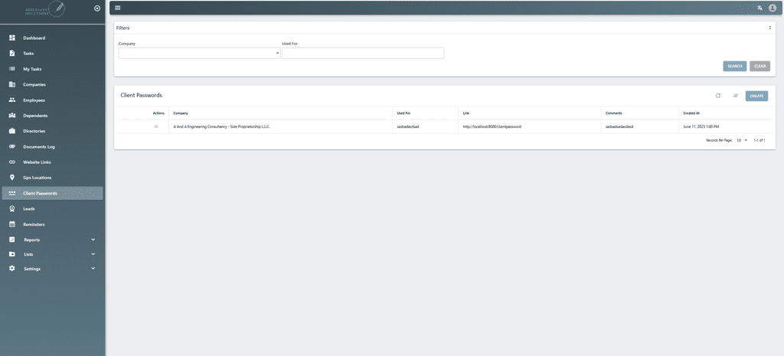Click the Search button
This screenshot has height=356, width=784.
pyautogui.click(x=734, y=66)
